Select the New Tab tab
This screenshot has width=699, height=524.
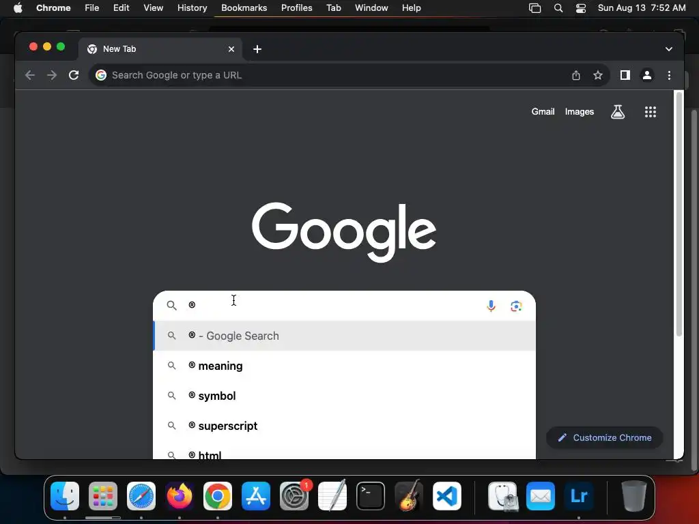[x=160, y=49]
